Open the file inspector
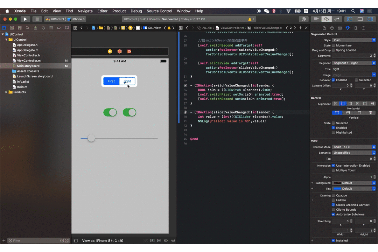The image size is (378, 252). pyautogui.click(x=324, y=28)
